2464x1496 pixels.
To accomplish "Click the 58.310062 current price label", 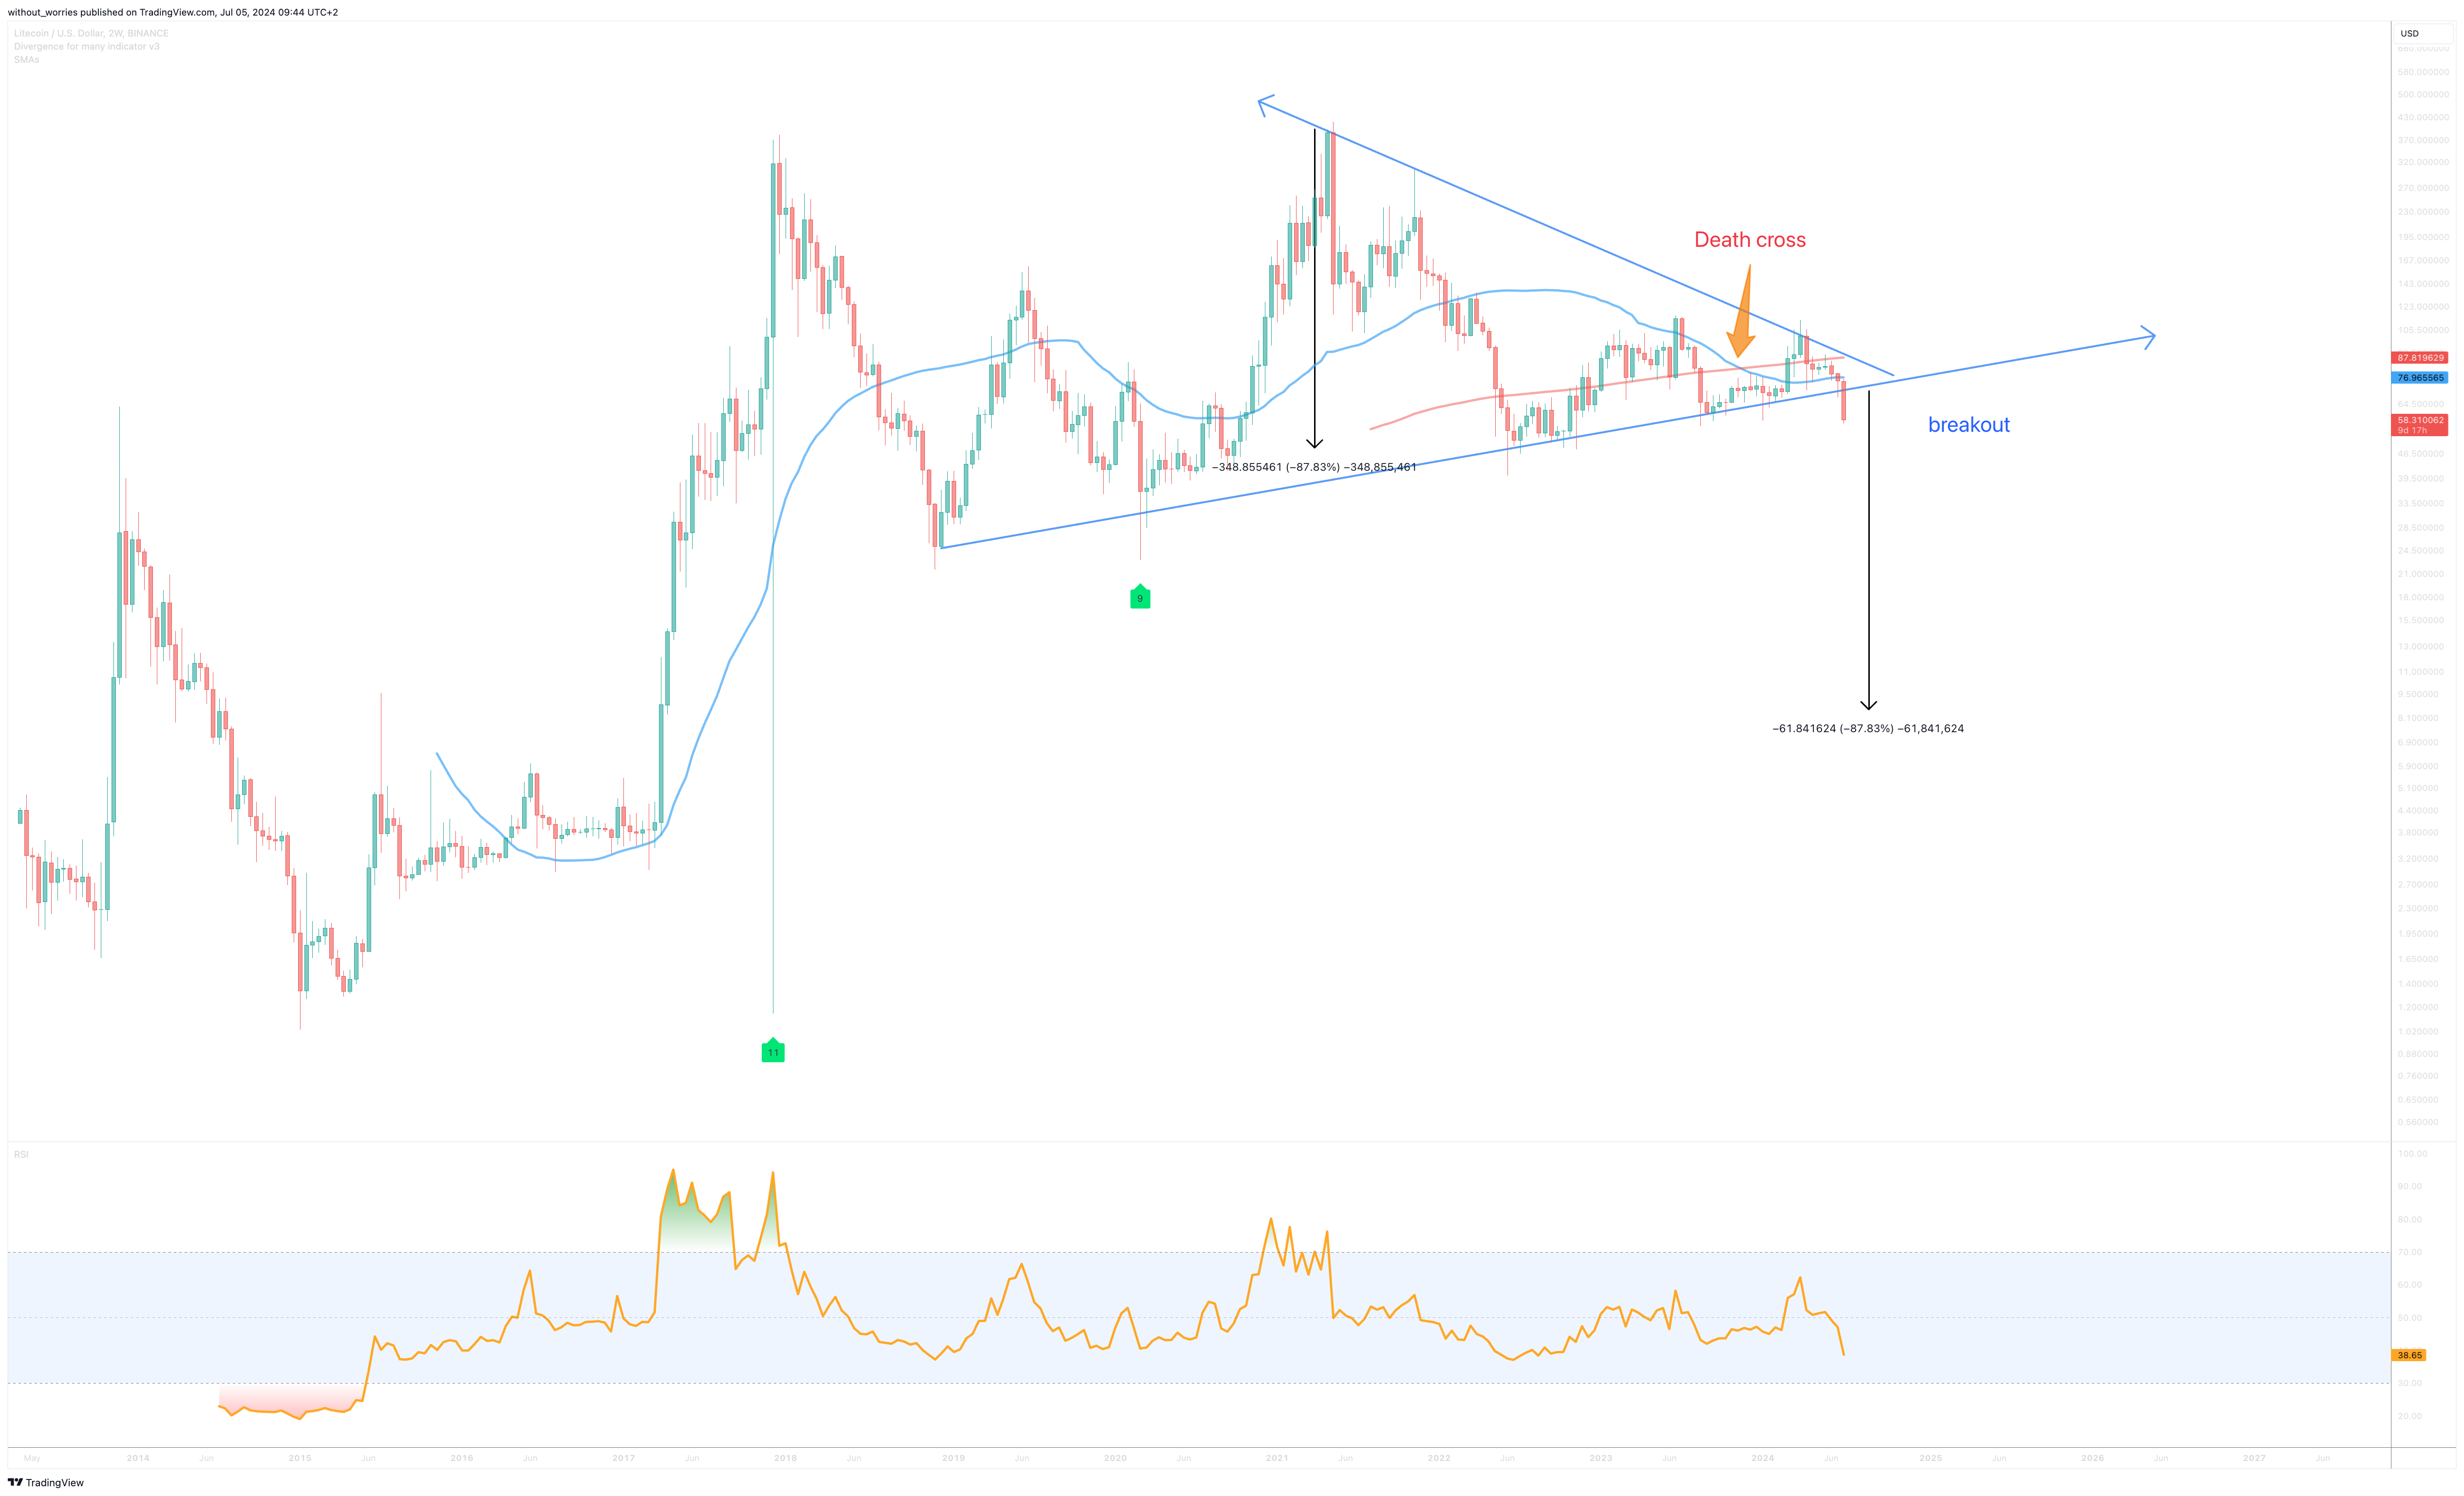I will point(2420,425).
